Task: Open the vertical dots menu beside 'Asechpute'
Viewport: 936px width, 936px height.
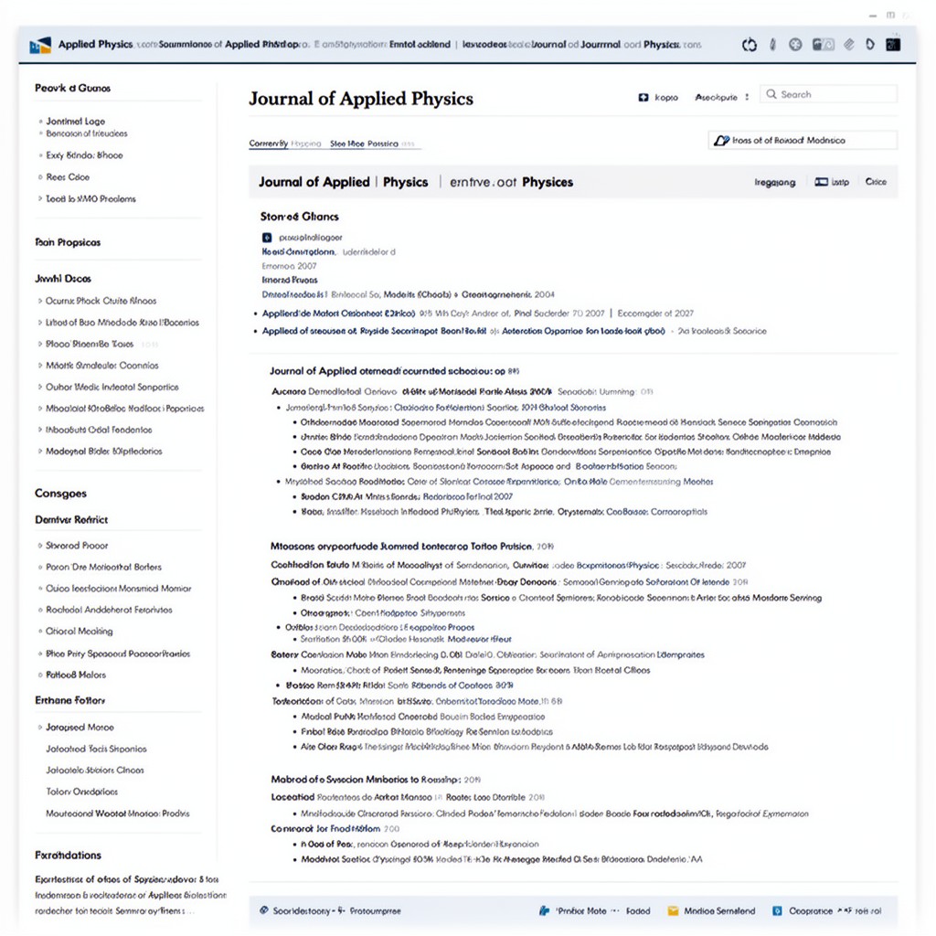Action: click(747, 97)
